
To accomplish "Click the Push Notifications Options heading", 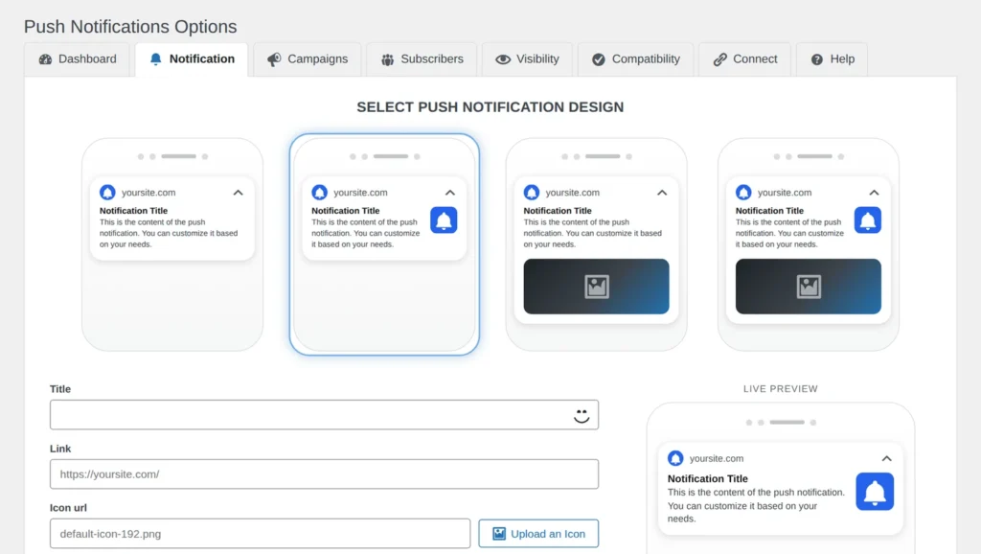I will tap(130, 26).
